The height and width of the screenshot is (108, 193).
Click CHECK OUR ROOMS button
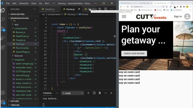[x=134, y=53]
